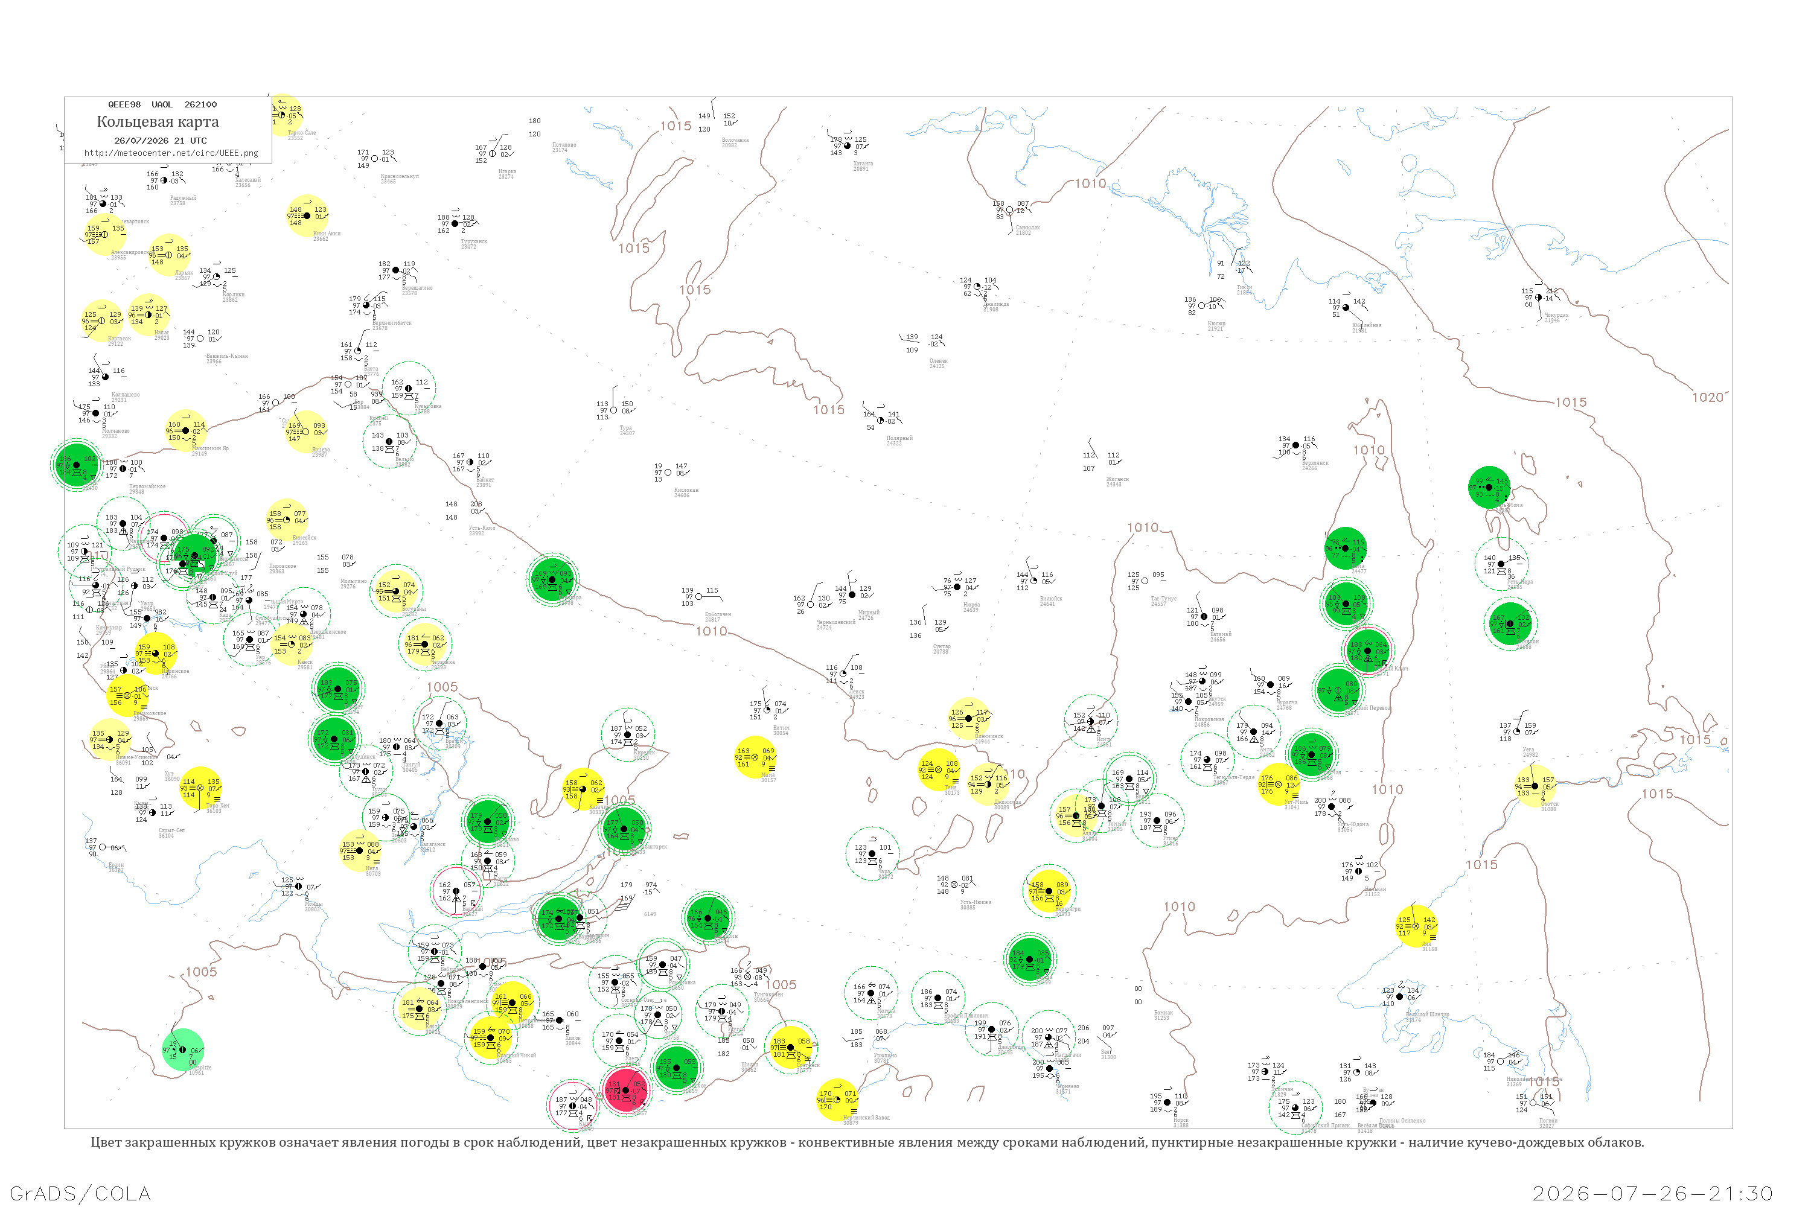1811x1207 pixels.
Task: Open the meteocenter.net/circ/UEEE.png URL text
Action: click(171, 153)
